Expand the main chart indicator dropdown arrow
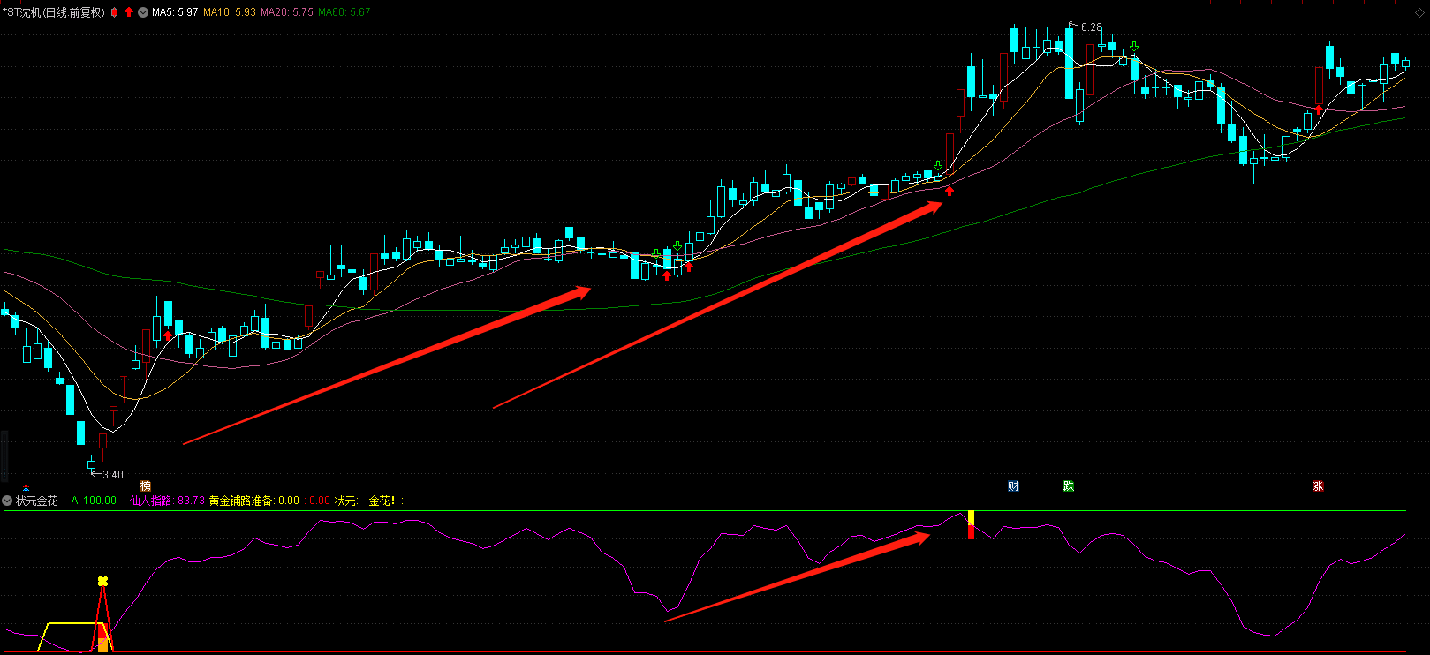 pyautogui.click(x=143, y=12)
